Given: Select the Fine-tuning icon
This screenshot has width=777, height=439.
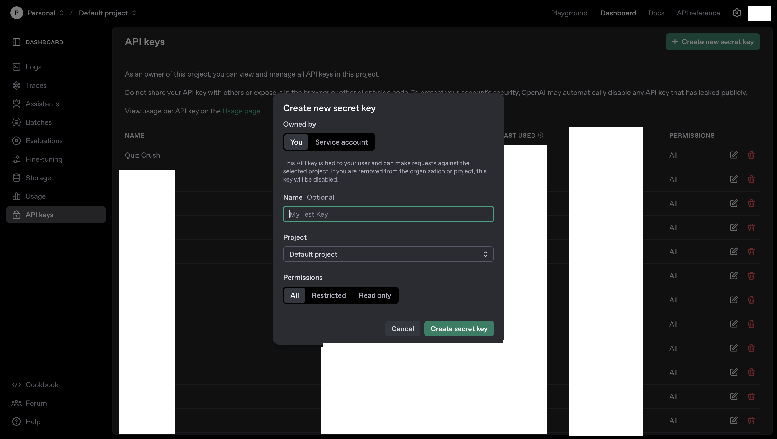Looking at the screenshot, I should (x=17, y=159).
